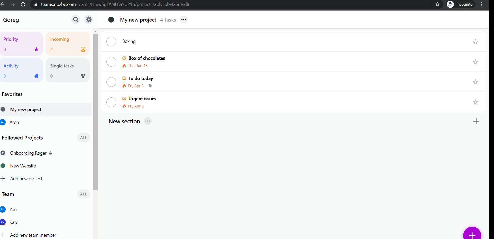The height and width of the screenshot is (239, 494).
Task: Click the purple add task plus button
Action: tap(472, 235)
